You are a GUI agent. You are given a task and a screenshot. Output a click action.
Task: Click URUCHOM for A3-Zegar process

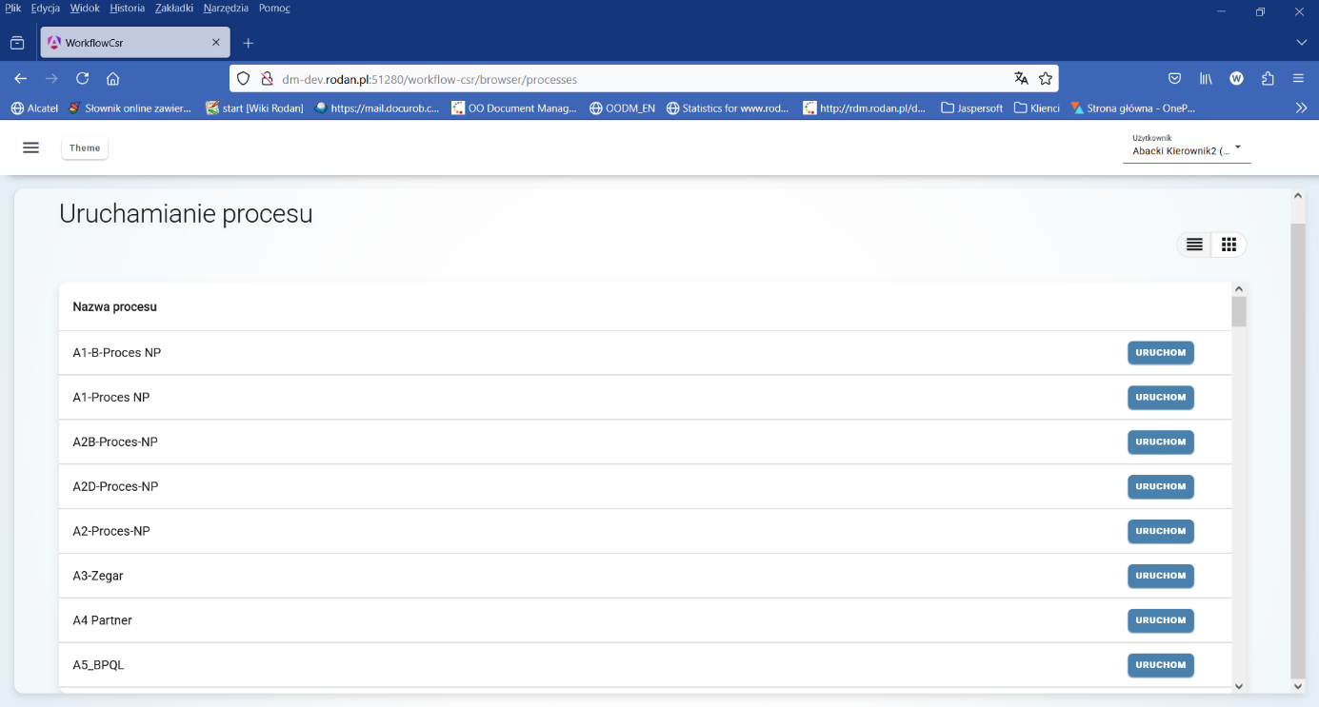[x=1160, y=576]
